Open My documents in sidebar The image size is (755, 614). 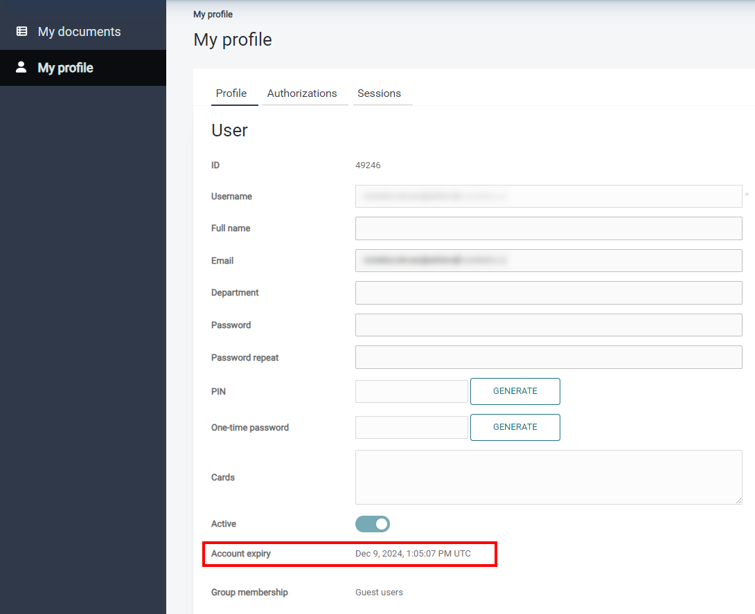tap(79, 32)
